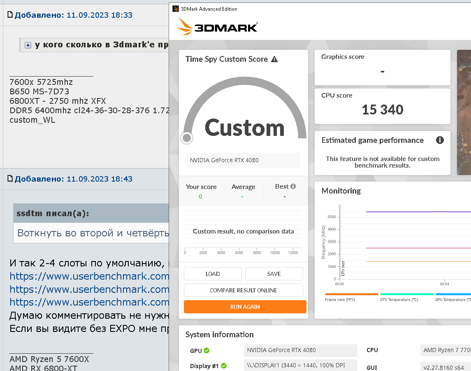471x371 pixels.
Task: Click post icon next to 18:33 timestamp
Action: click(10, 14)
